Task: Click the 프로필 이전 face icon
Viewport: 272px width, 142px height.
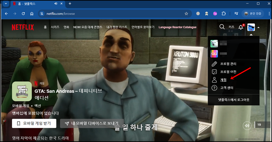Action: click(x=214, y=72)
